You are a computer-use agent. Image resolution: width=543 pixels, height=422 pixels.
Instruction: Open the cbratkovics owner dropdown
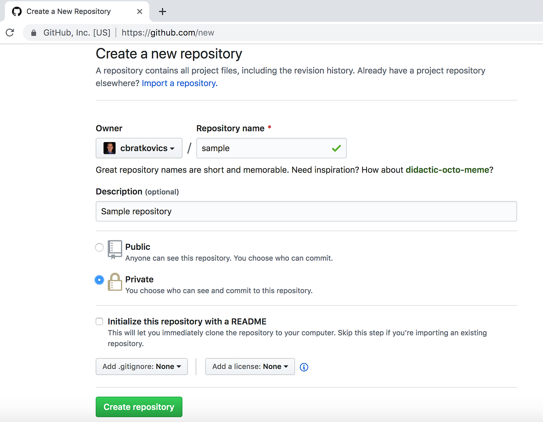[139, 148]
